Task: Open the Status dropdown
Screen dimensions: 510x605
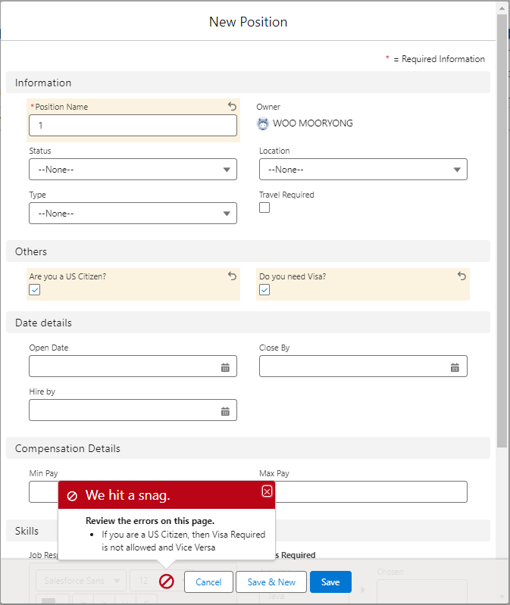Action: (x=133, y=170)
